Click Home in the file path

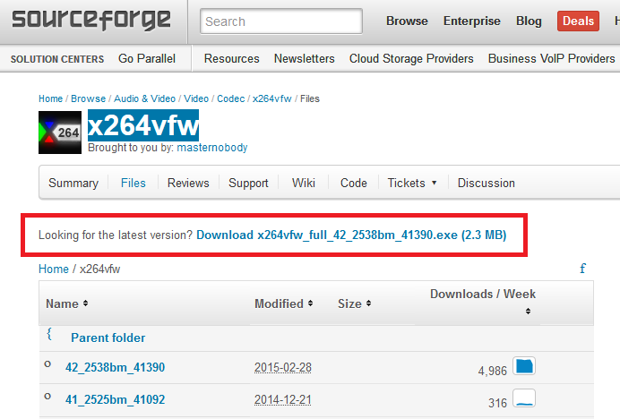coord(54,269)
